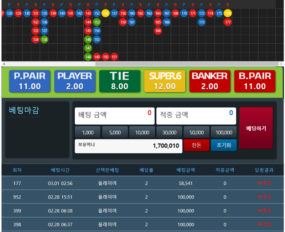285x232 pixels.
Task: Click blue roadmap marker 173
Action: [202, 22]
